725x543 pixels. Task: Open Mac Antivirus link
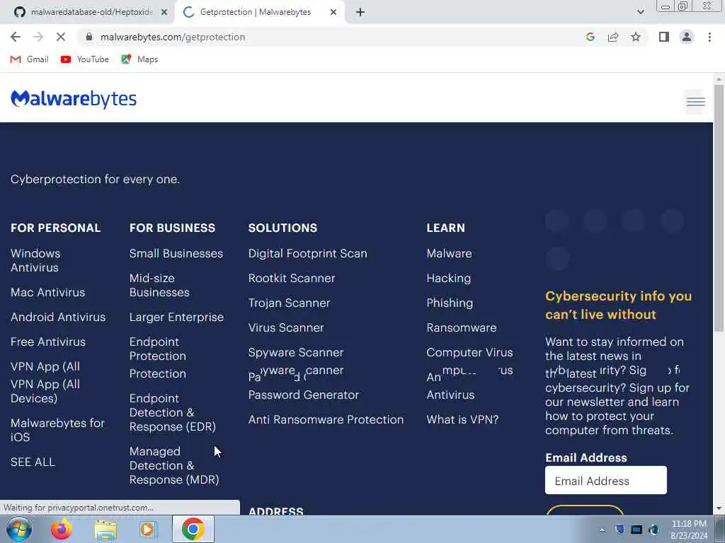coord(47,292)
